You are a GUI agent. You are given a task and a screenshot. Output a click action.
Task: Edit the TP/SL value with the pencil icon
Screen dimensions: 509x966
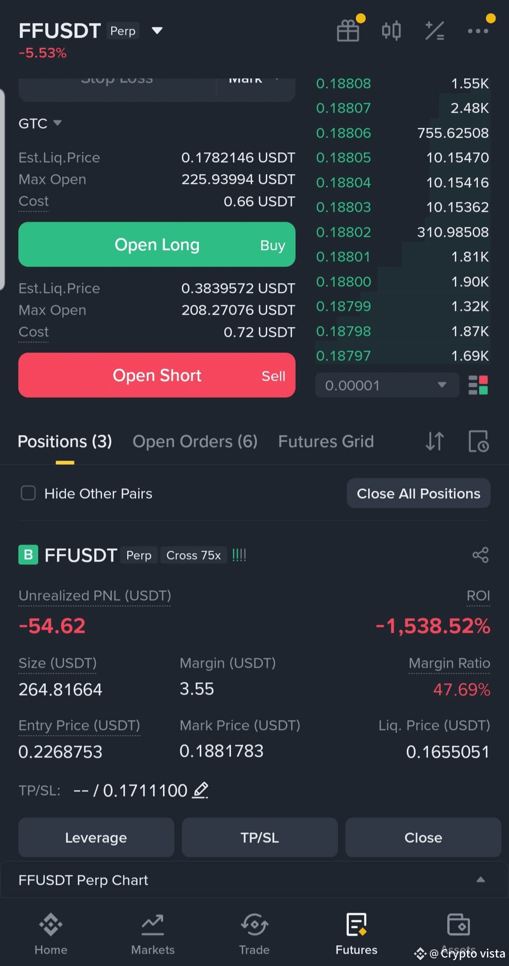pyautogui.click(x=200, y=790)
